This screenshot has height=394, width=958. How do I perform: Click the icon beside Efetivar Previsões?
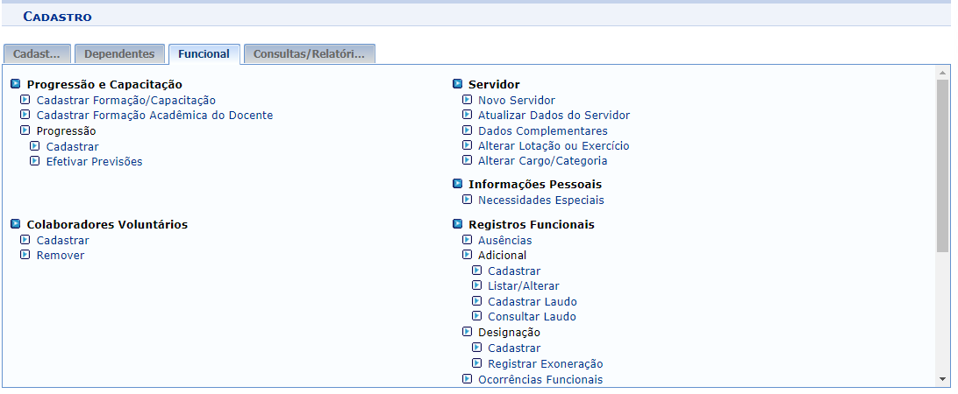click(x=35, y=162)
